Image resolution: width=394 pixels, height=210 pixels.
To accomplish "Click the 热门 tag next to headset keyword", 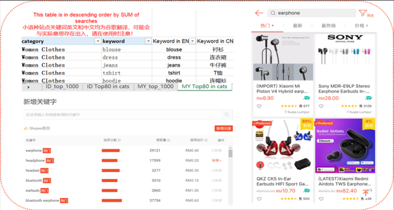I will tap(44, 170).
